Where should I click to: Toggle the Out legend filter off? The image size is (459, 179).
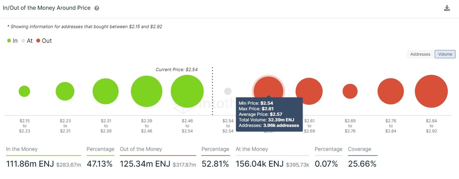(45, 41)
